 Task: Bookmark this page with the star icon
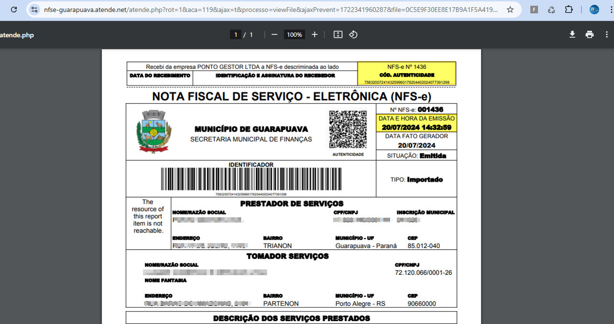(510, 10)
